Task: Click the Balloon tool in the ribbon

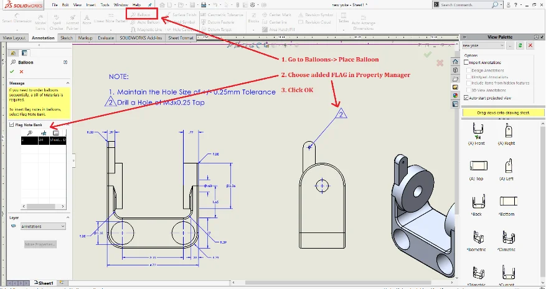Action: [x=141, y=13]
